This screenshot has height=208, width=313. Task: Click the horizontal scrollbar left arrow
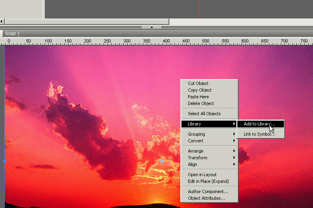click(x=2, y=21)
